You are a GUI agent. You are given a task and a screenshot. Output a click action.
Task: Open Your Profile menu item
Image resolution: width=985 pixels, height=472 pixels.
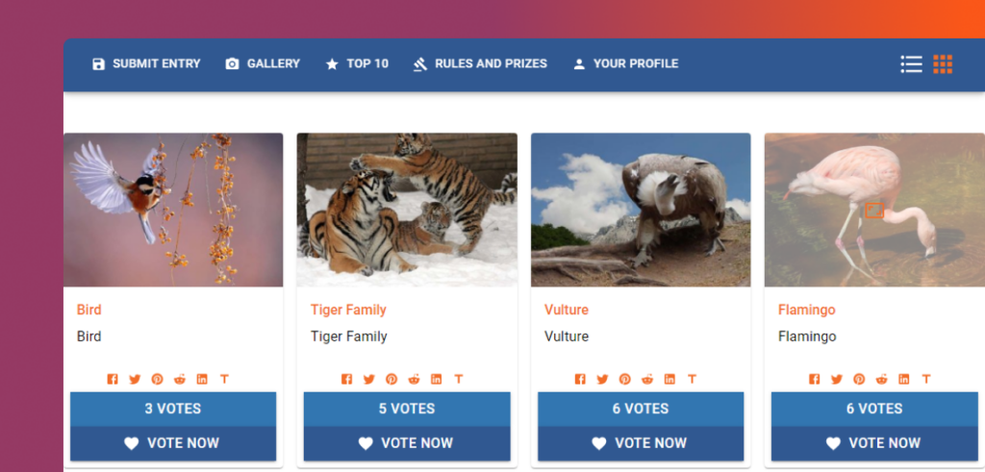pyautogui.click(x=625, y=64)
